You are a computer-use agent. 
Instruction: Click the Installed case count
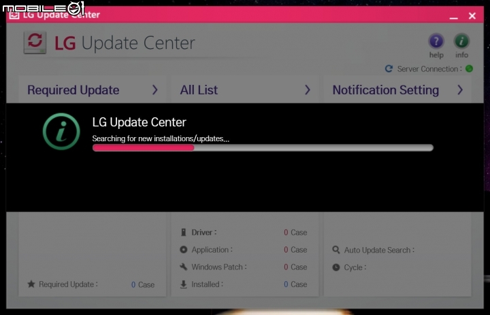pos(295,284)
